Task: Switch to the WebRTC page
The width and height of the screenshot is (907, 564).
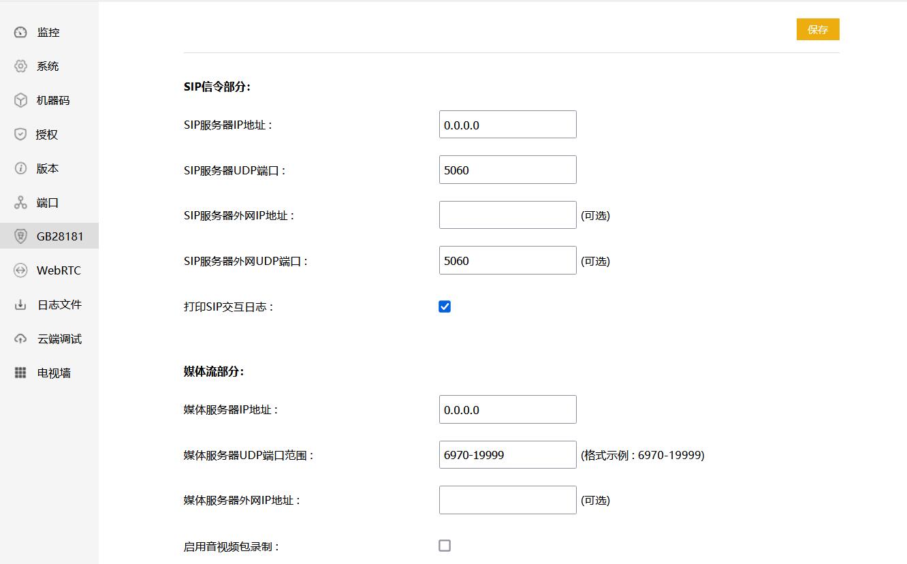Action: click(49, 270)
